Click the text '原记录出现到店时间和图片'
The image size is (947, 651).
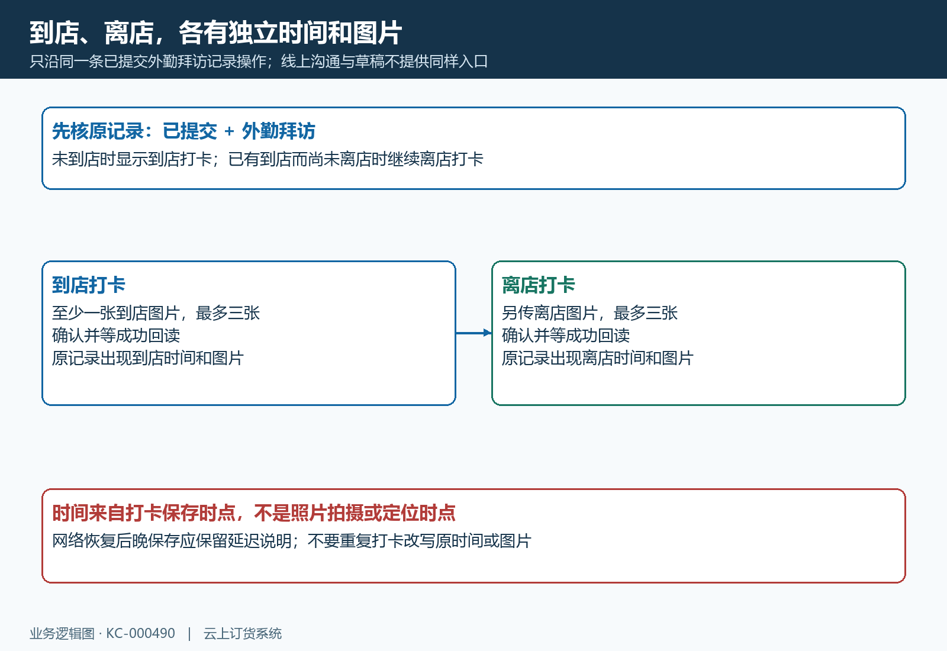click(148, 358)
